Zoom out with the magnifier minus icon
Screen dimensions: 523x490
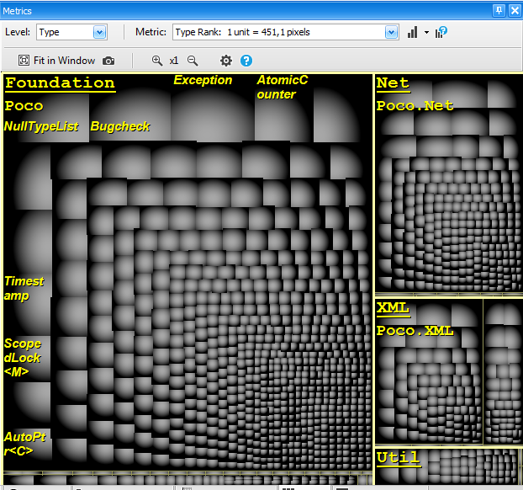193,61
